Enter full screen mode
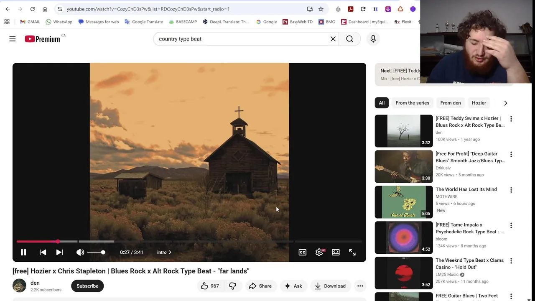The width and height of the screenshot is (535, 301). (352, 252)
